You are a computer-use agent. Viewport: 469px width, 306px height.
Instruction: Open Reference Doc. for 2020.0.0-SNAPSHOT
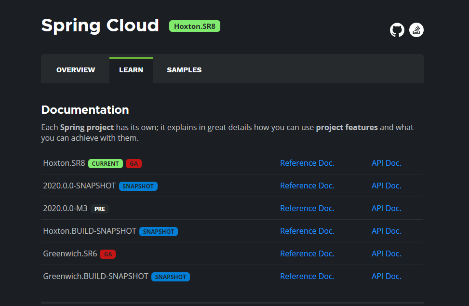point(307,186)
